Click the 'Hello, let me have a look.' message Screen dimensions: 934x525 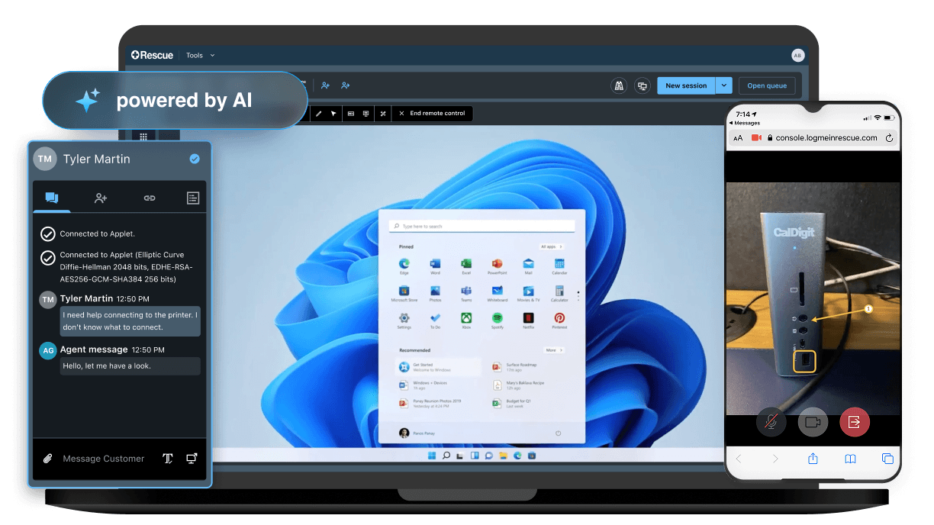click(130, 366)
